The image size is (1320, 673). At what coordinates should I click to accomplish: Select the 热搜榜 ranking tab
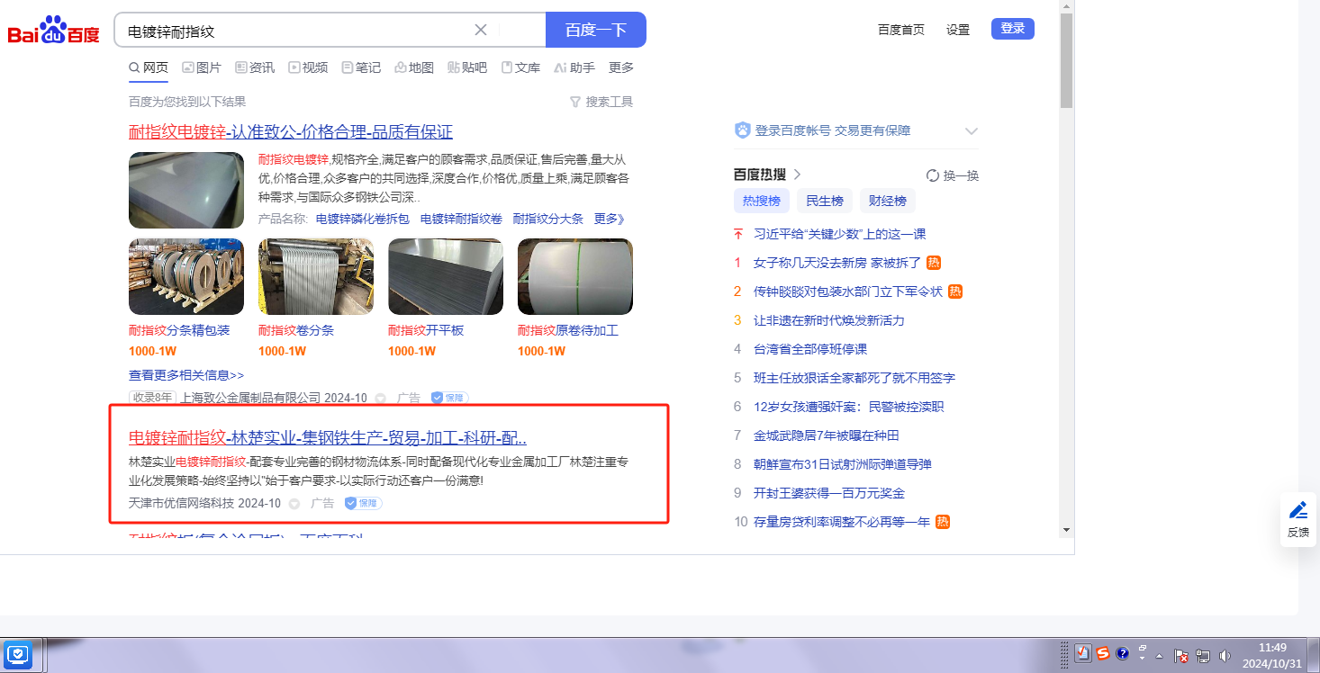[761, 201]
